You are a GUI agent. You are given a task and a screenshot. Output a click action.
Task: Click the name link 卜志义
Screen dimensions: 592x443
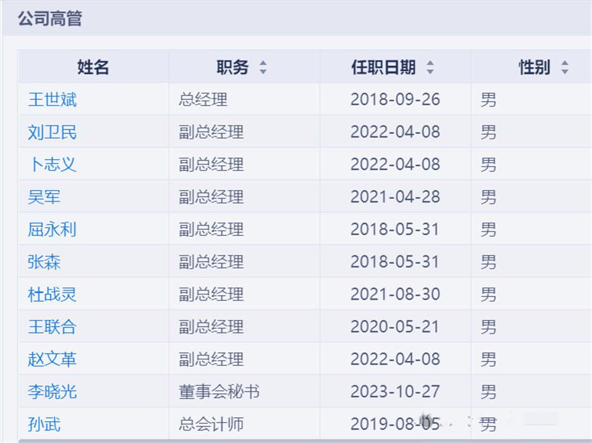[x=52, y=164]
